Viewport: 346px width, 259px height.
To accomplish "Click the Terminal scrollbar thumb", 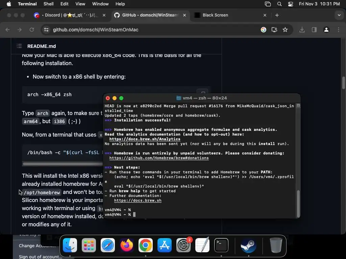I will click(298, 204).
